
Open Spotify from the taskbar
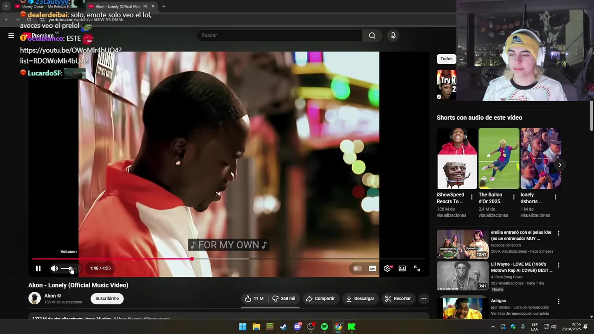(324, 327)
